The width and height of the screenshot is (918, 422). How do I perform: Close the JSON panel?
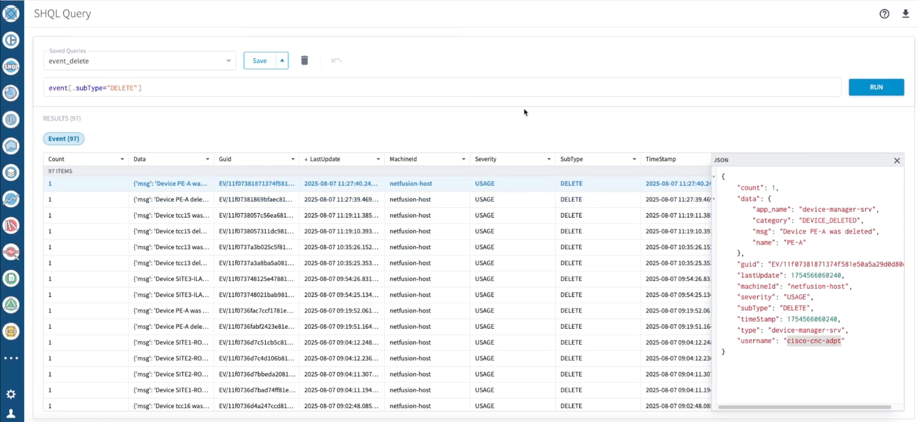coord(897,161)
